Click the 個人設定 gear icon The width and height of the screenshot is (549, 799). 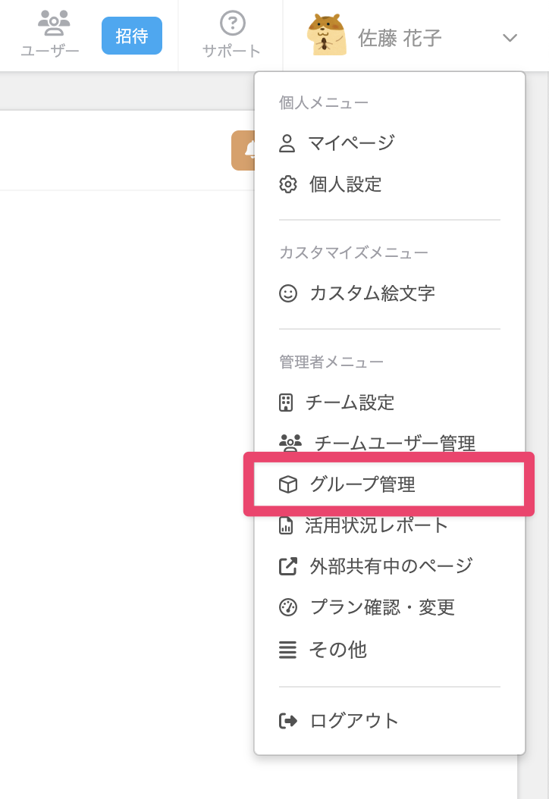288,184
